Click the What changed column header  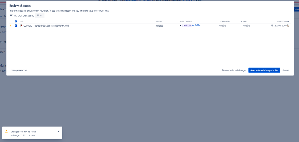pos(186,21)
